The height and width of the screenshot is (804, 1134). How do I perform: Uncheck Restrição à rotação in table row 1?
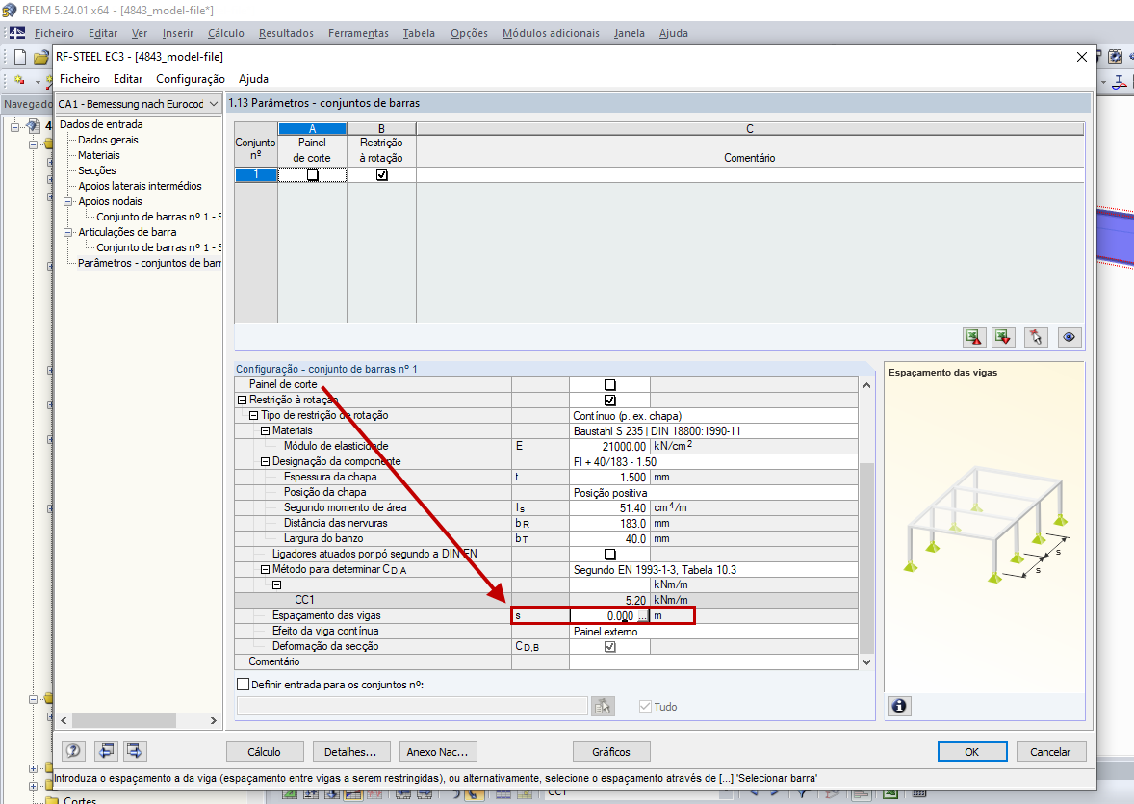coord(382,175)
